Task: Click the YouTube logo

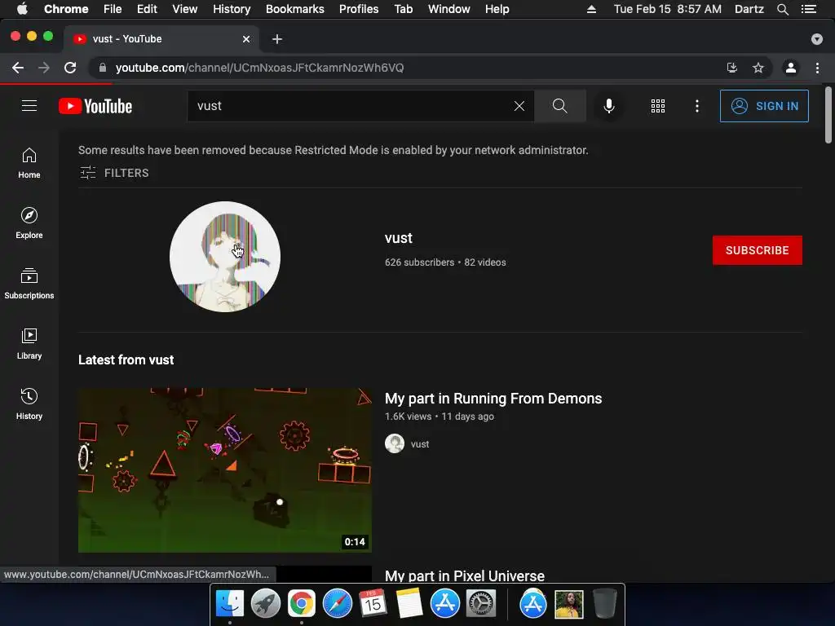Action: 95,106
